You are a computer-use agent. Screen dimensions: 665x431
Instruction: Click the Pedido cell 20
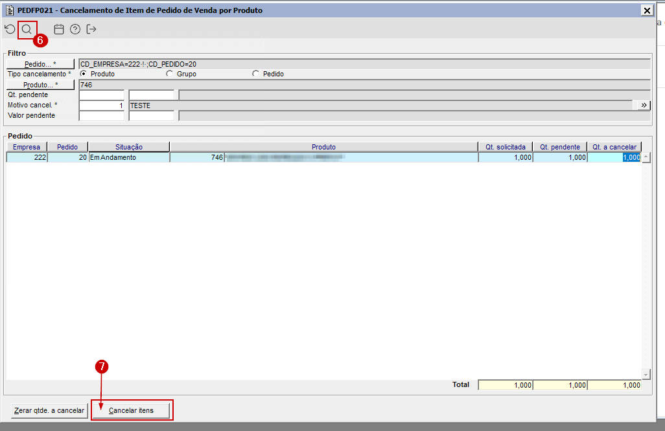pyautogui.click(x=67, y=157)
